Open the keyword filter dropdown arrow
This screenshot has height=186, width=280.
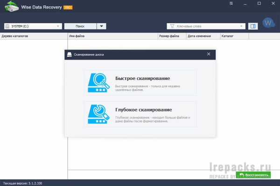[241, 26]
